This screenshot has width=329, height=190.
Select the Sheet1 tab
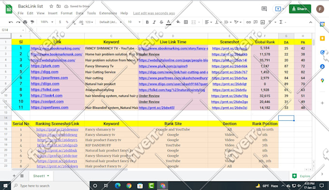click(x=41, y=176)
